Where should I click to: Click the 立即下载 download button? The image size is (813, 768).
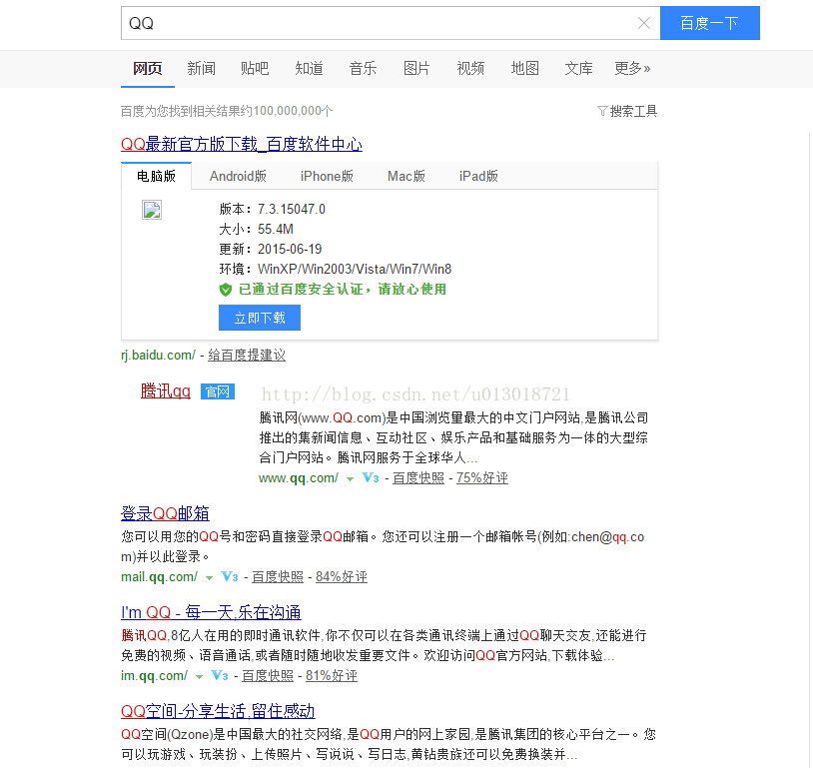pos(260,318)
